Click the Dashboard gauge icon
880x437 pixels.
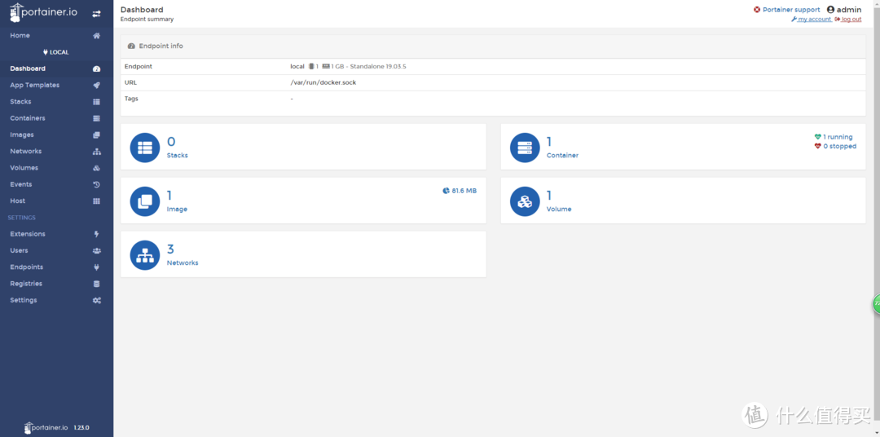pos(96,68)
